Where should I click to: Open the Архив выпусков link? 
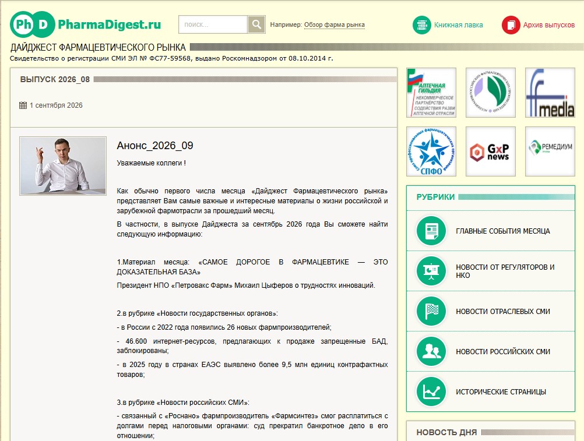[x=548, y=25]
